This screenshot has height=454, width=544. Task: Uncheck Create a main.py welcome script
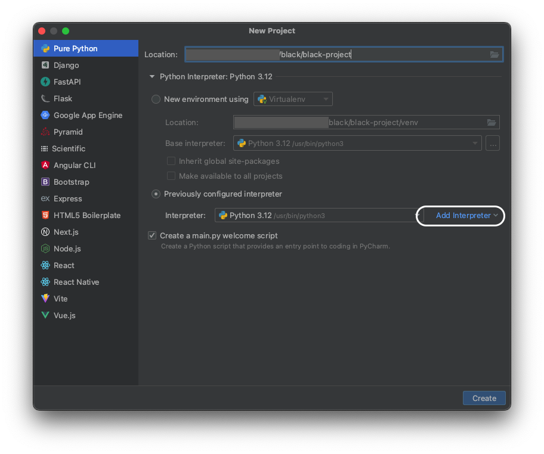[152, 236]
